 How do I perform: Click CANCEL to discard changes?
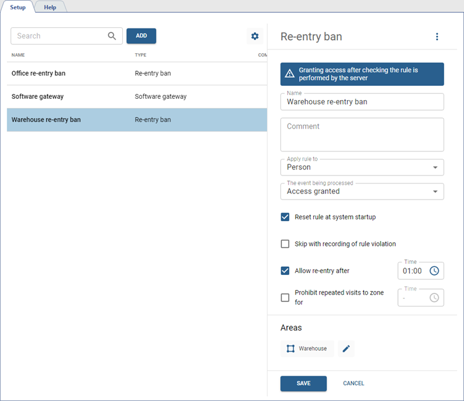(353, 383)
